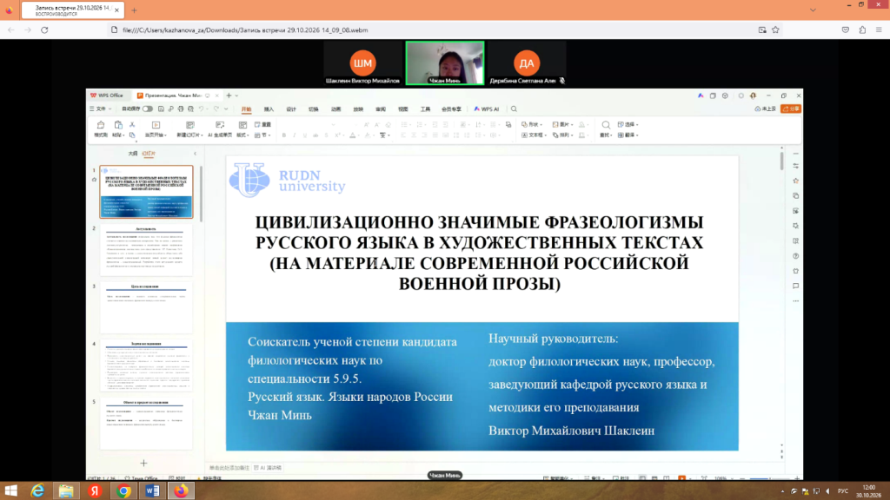Toggle the auto-save switch in WPS
Screen dimensions: 890x500
pos(148,109)
